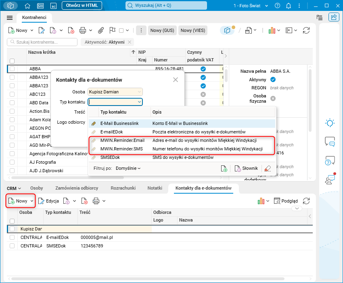
Task: Switch to the Rozrachunki tab
Action: (x=123, y=188)
